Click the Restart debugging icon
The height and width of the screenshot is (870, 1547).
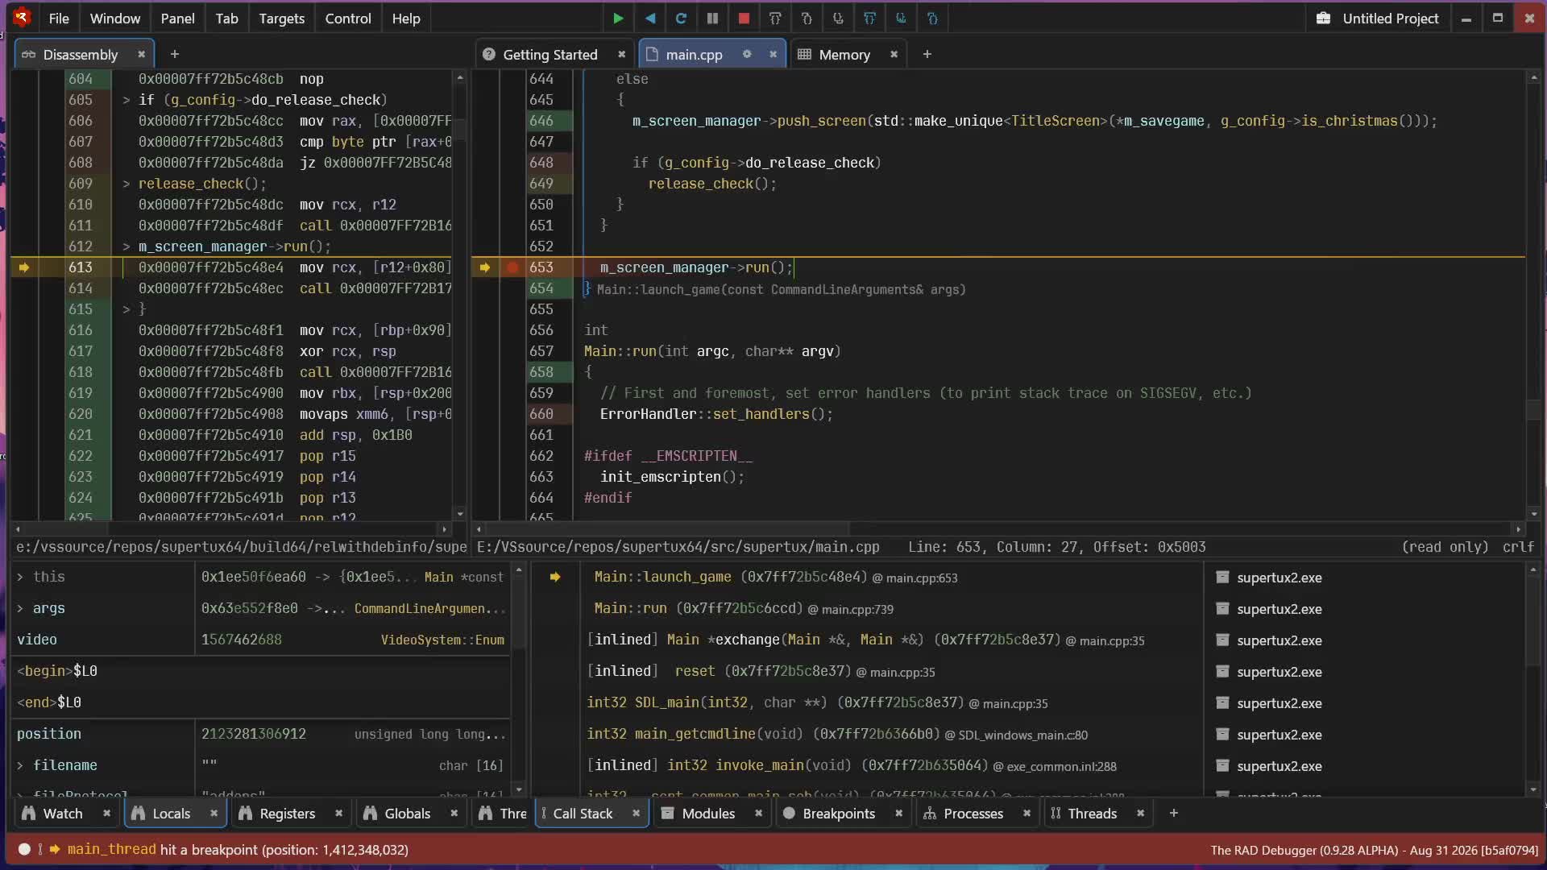(681, 19)
